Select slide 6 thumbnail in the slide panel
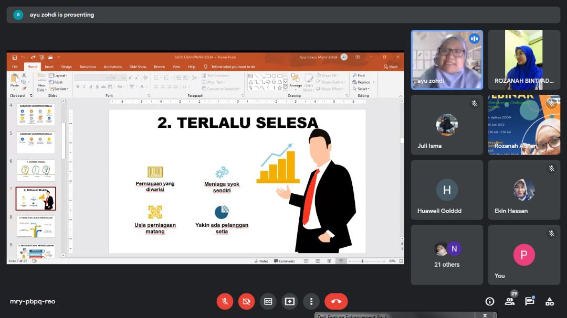 pyautogui.click(x=35, y=170)
